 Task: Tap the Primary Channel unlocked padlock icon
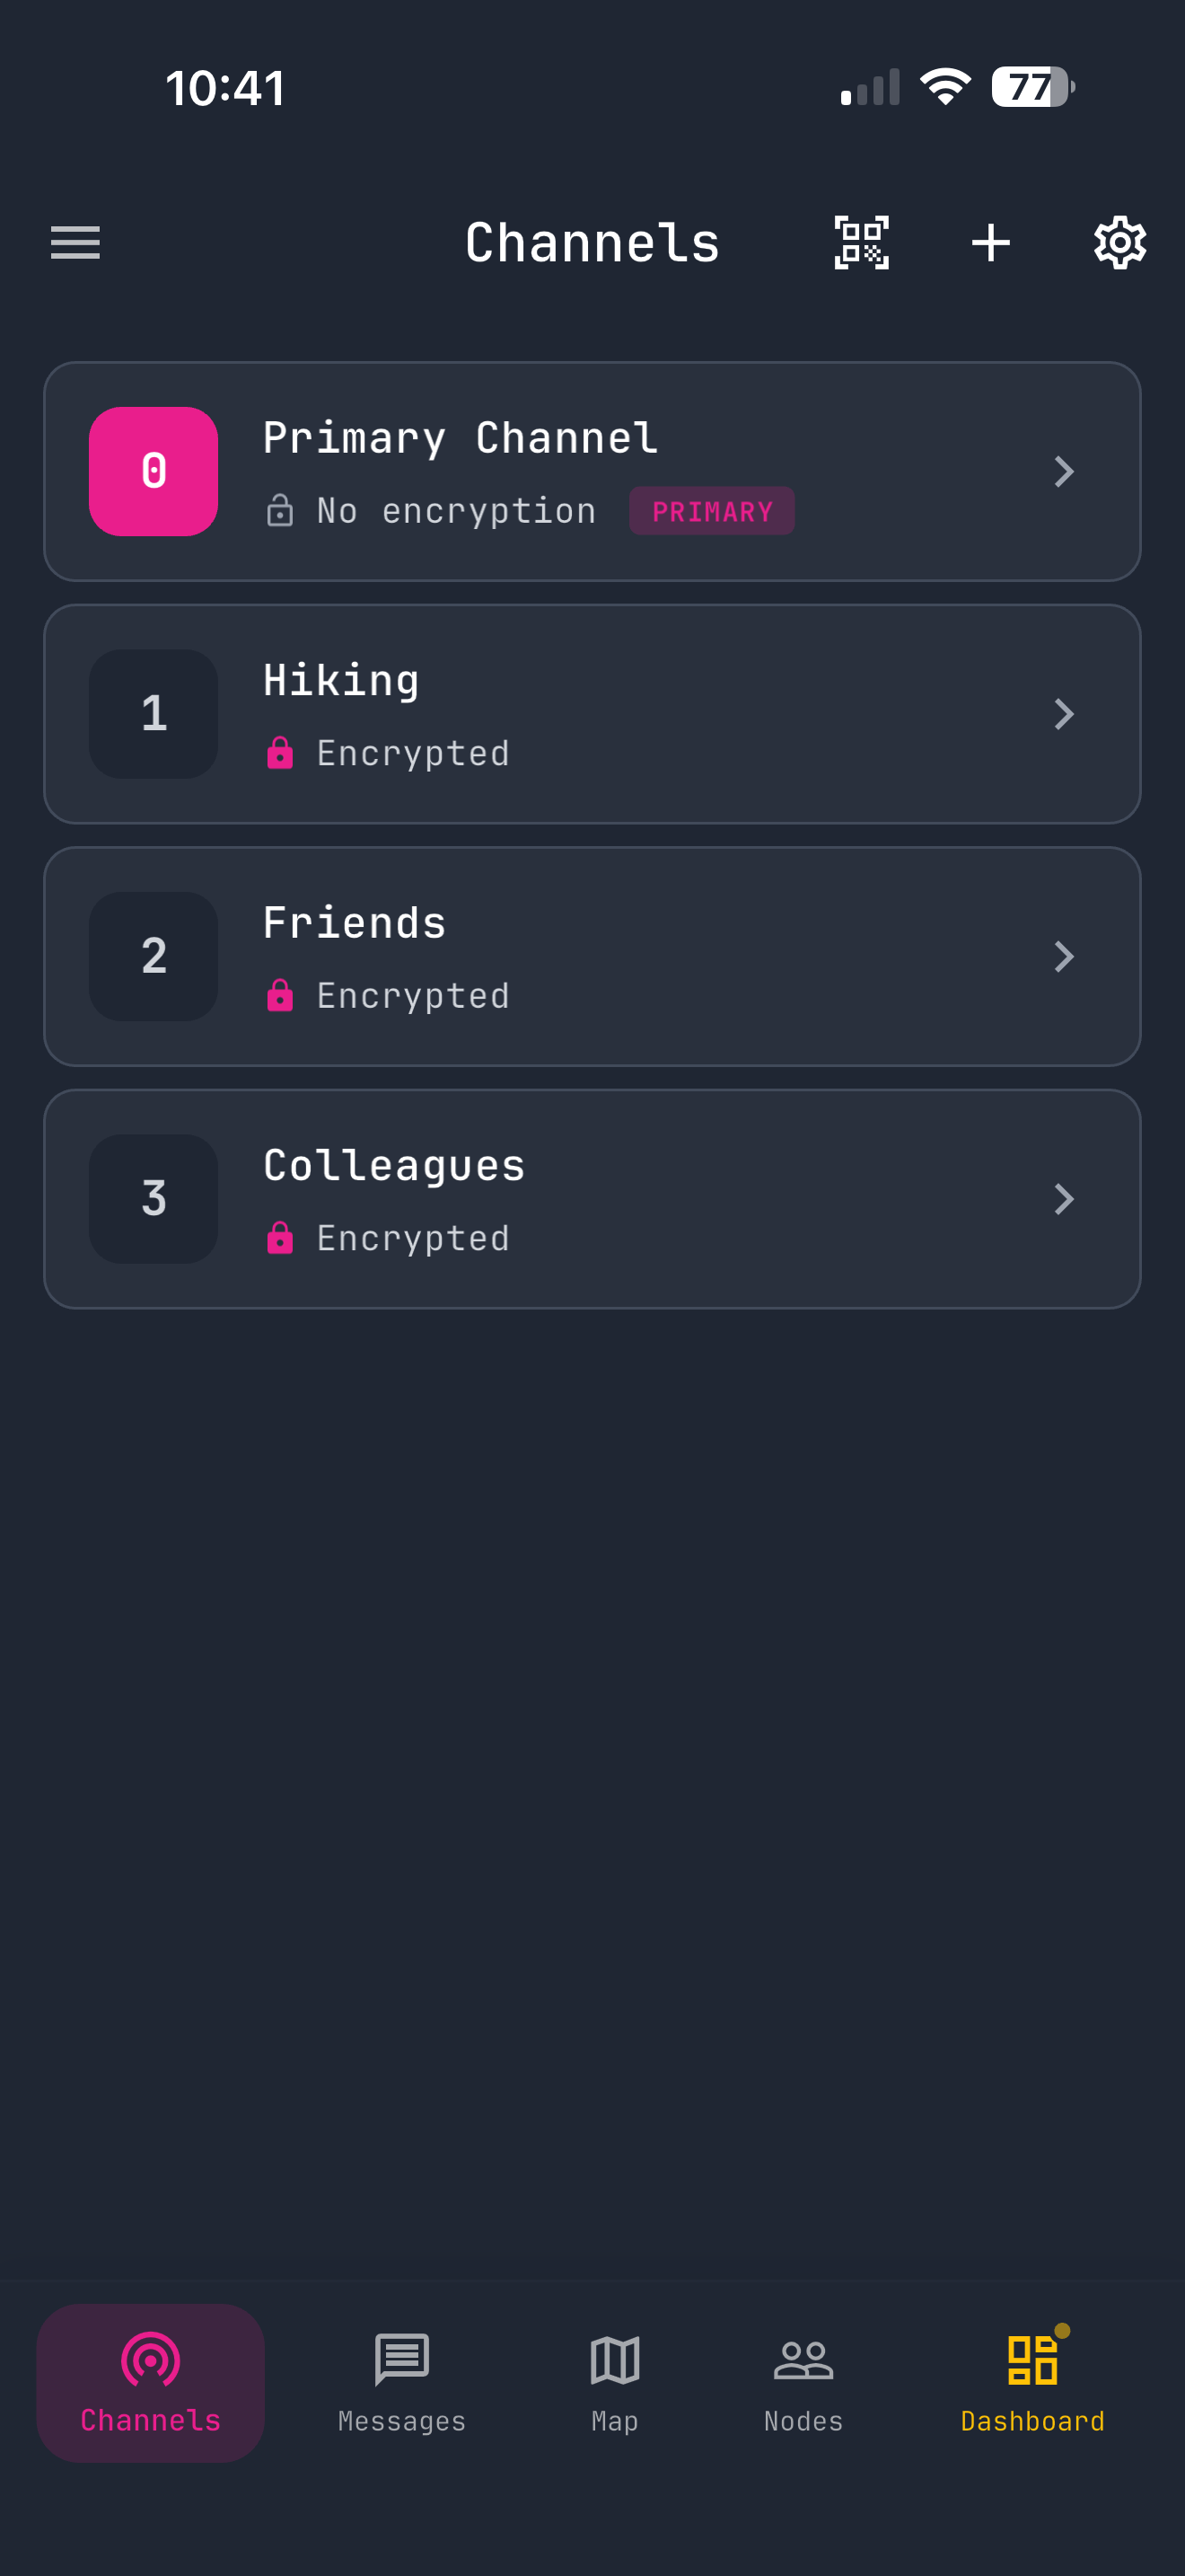pyautogui.click(x=280, y=511)
